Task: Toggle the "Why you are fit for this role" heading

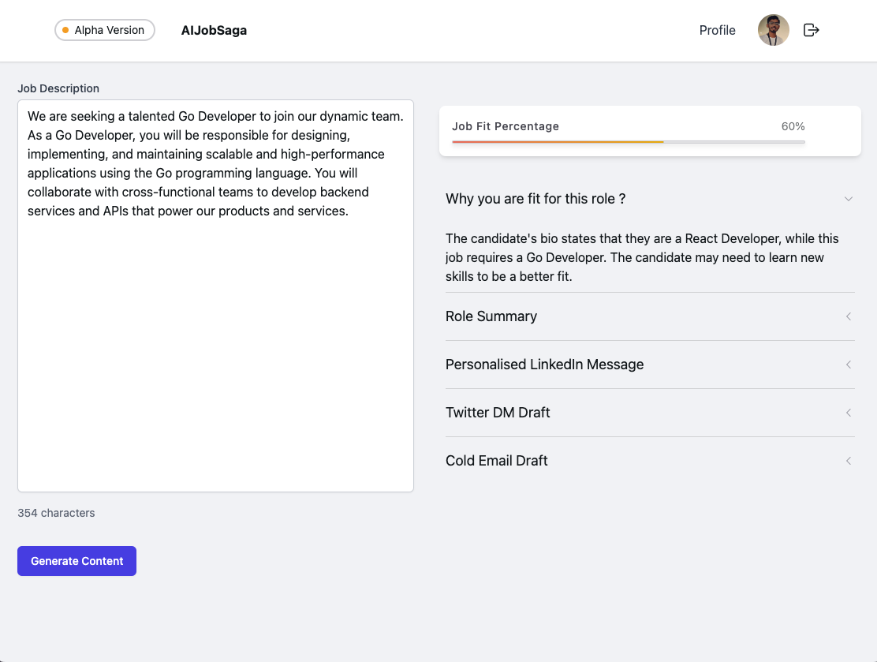Action: [536, 199]
